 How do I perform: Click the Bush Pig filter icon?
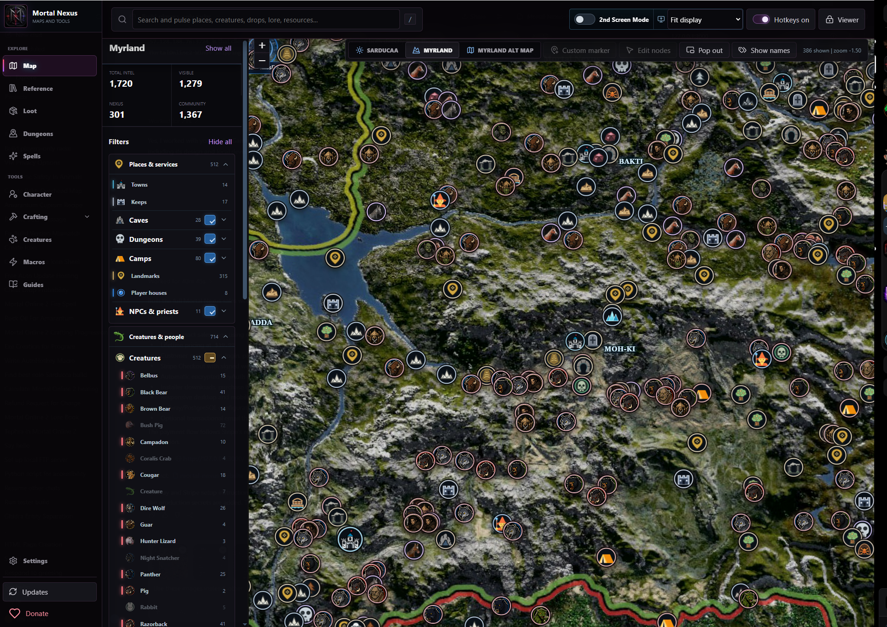[x=130, y=425]
